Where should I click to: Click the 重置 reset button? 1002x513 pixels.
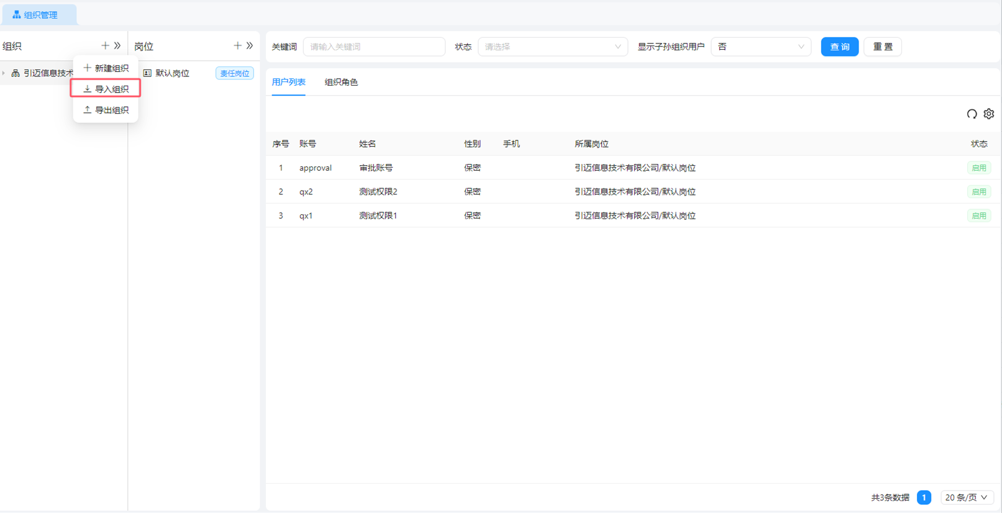[882, 47]
